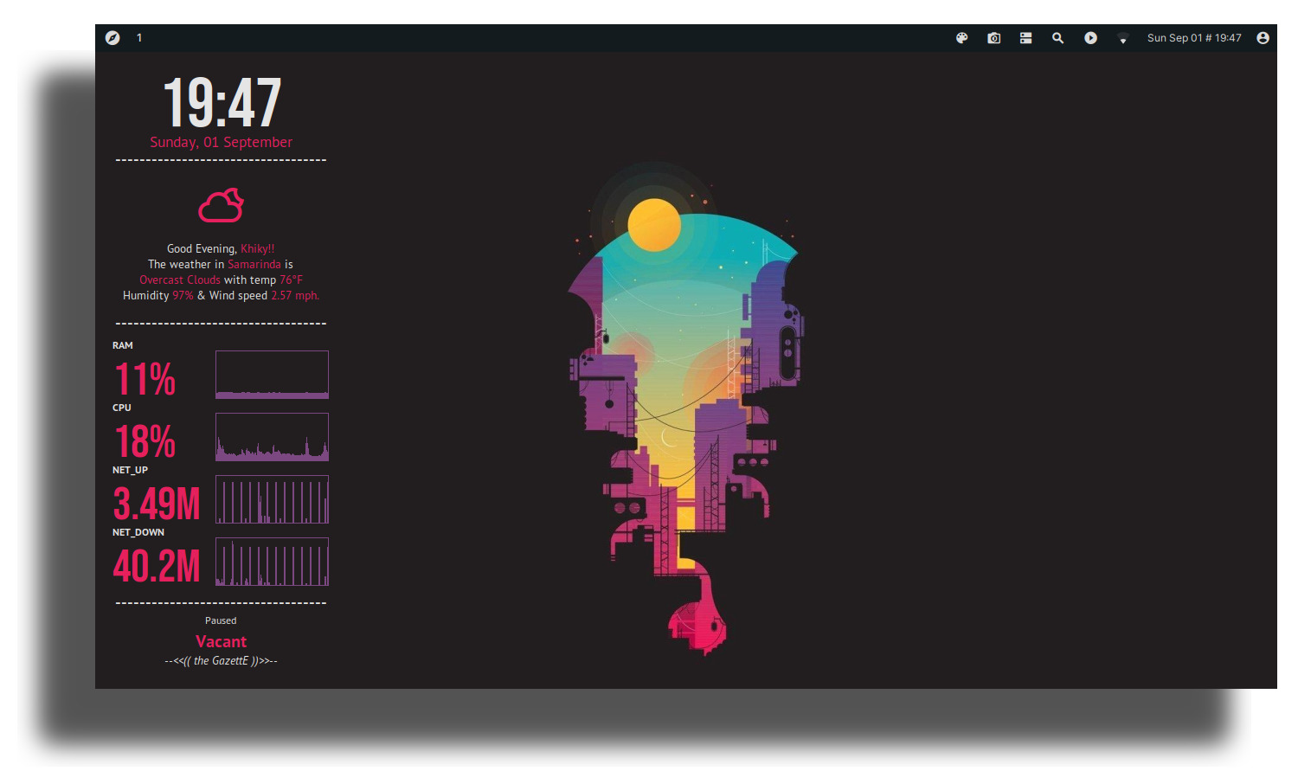Click the play media icon in panel
The width and height of the screenshot is (1298, 784).
[1090, 38]
